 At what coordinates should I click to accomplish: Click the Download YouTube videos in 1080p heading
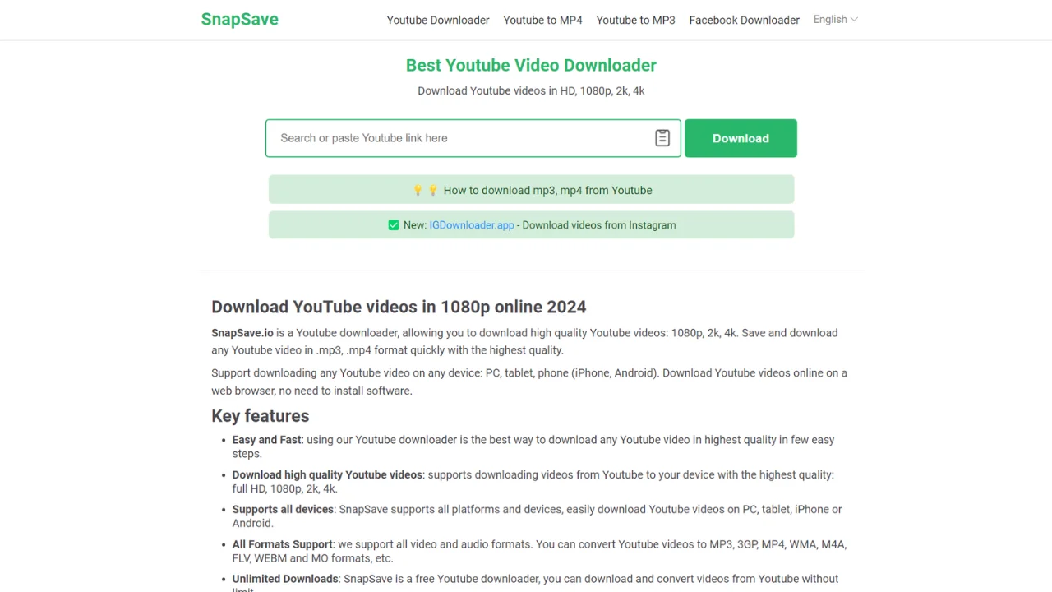[399, 307]
